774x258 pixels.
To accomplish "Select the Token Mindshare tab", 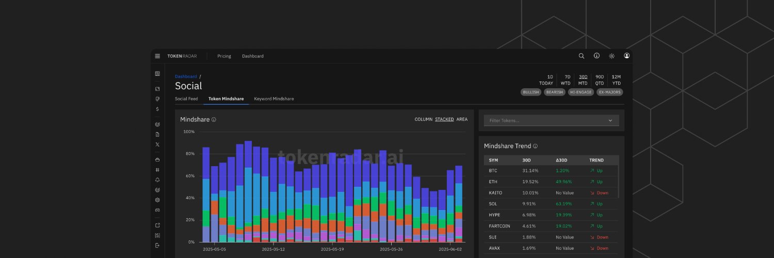I will pyautogui.click(x=226, y=99).
